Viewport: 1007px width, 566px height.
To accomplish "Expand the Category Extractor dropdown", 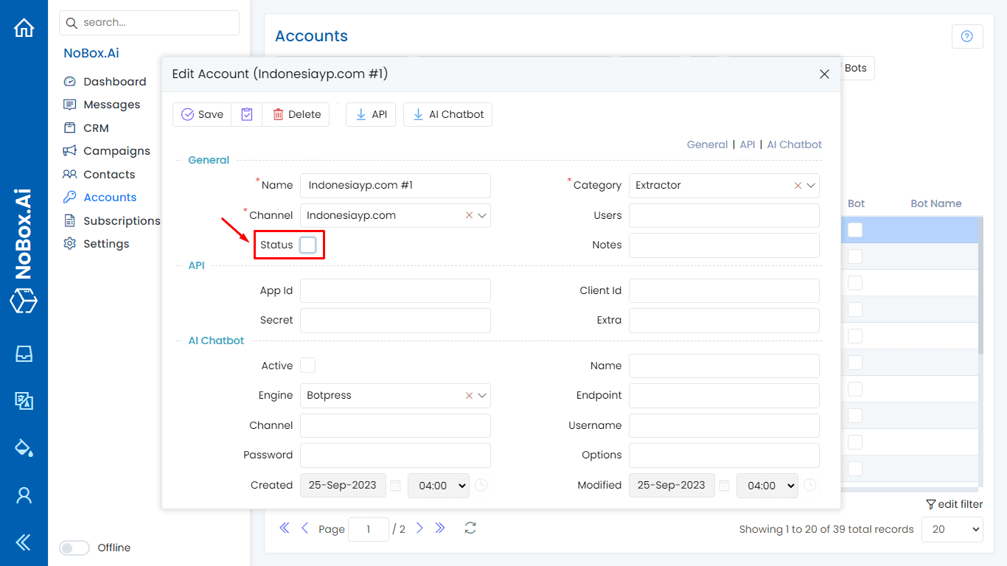I will [x=811, y=186].
